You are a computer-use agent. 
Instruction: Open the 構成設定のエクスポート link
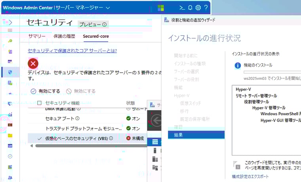(250, 176)
